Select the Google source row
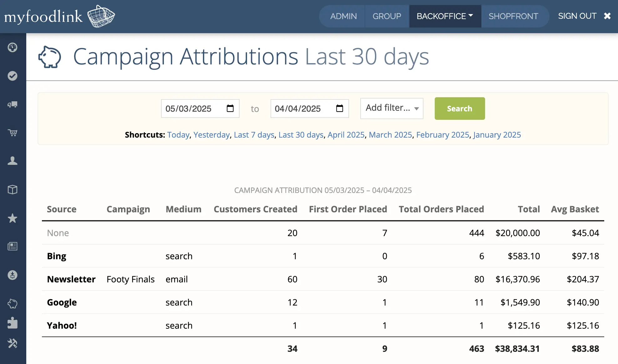 [x=323, y=302]
